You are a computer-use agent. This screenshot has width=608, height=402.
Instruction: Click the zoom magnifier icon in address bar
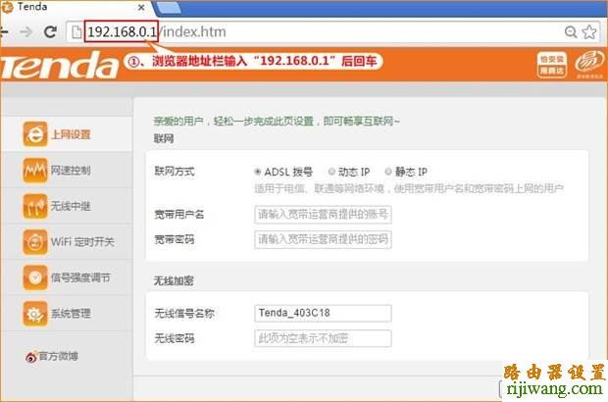click(x=571, y=31)
